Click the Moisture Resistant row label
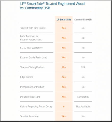112x122 pixels. click(x=30, y=97)
